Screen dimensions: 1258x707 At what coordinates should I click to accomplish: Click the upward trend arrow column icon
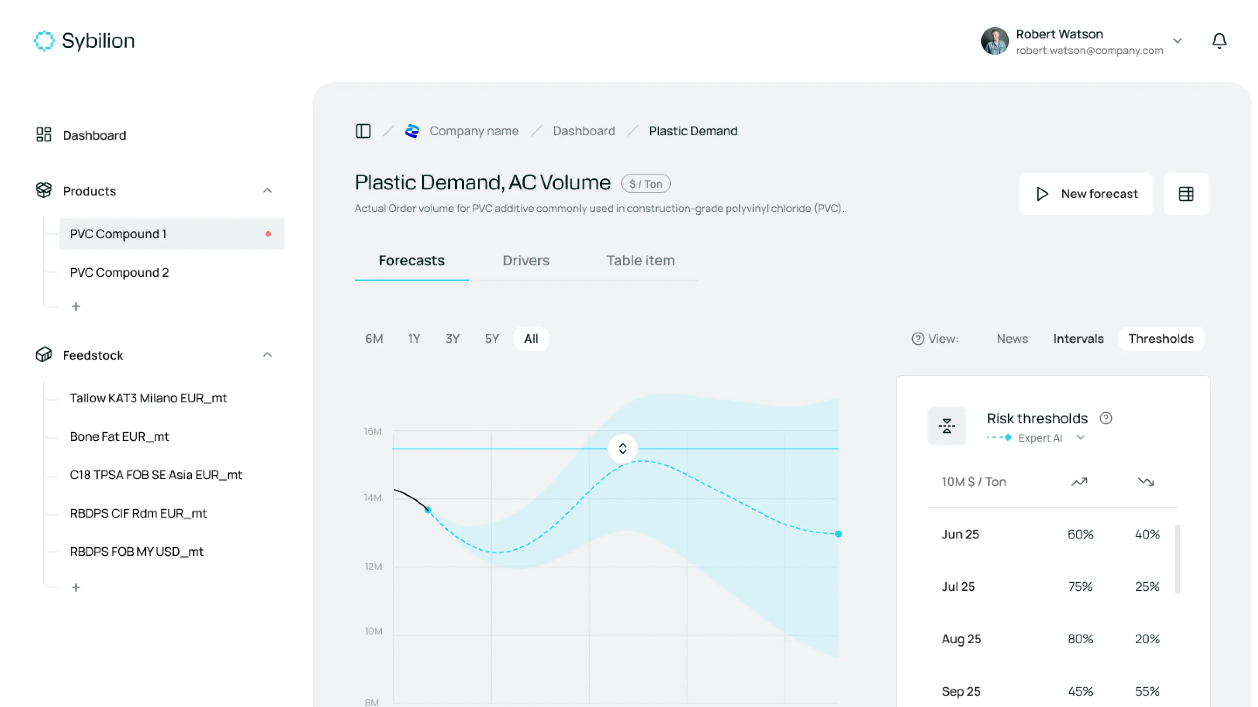[x=1079, y=482]
